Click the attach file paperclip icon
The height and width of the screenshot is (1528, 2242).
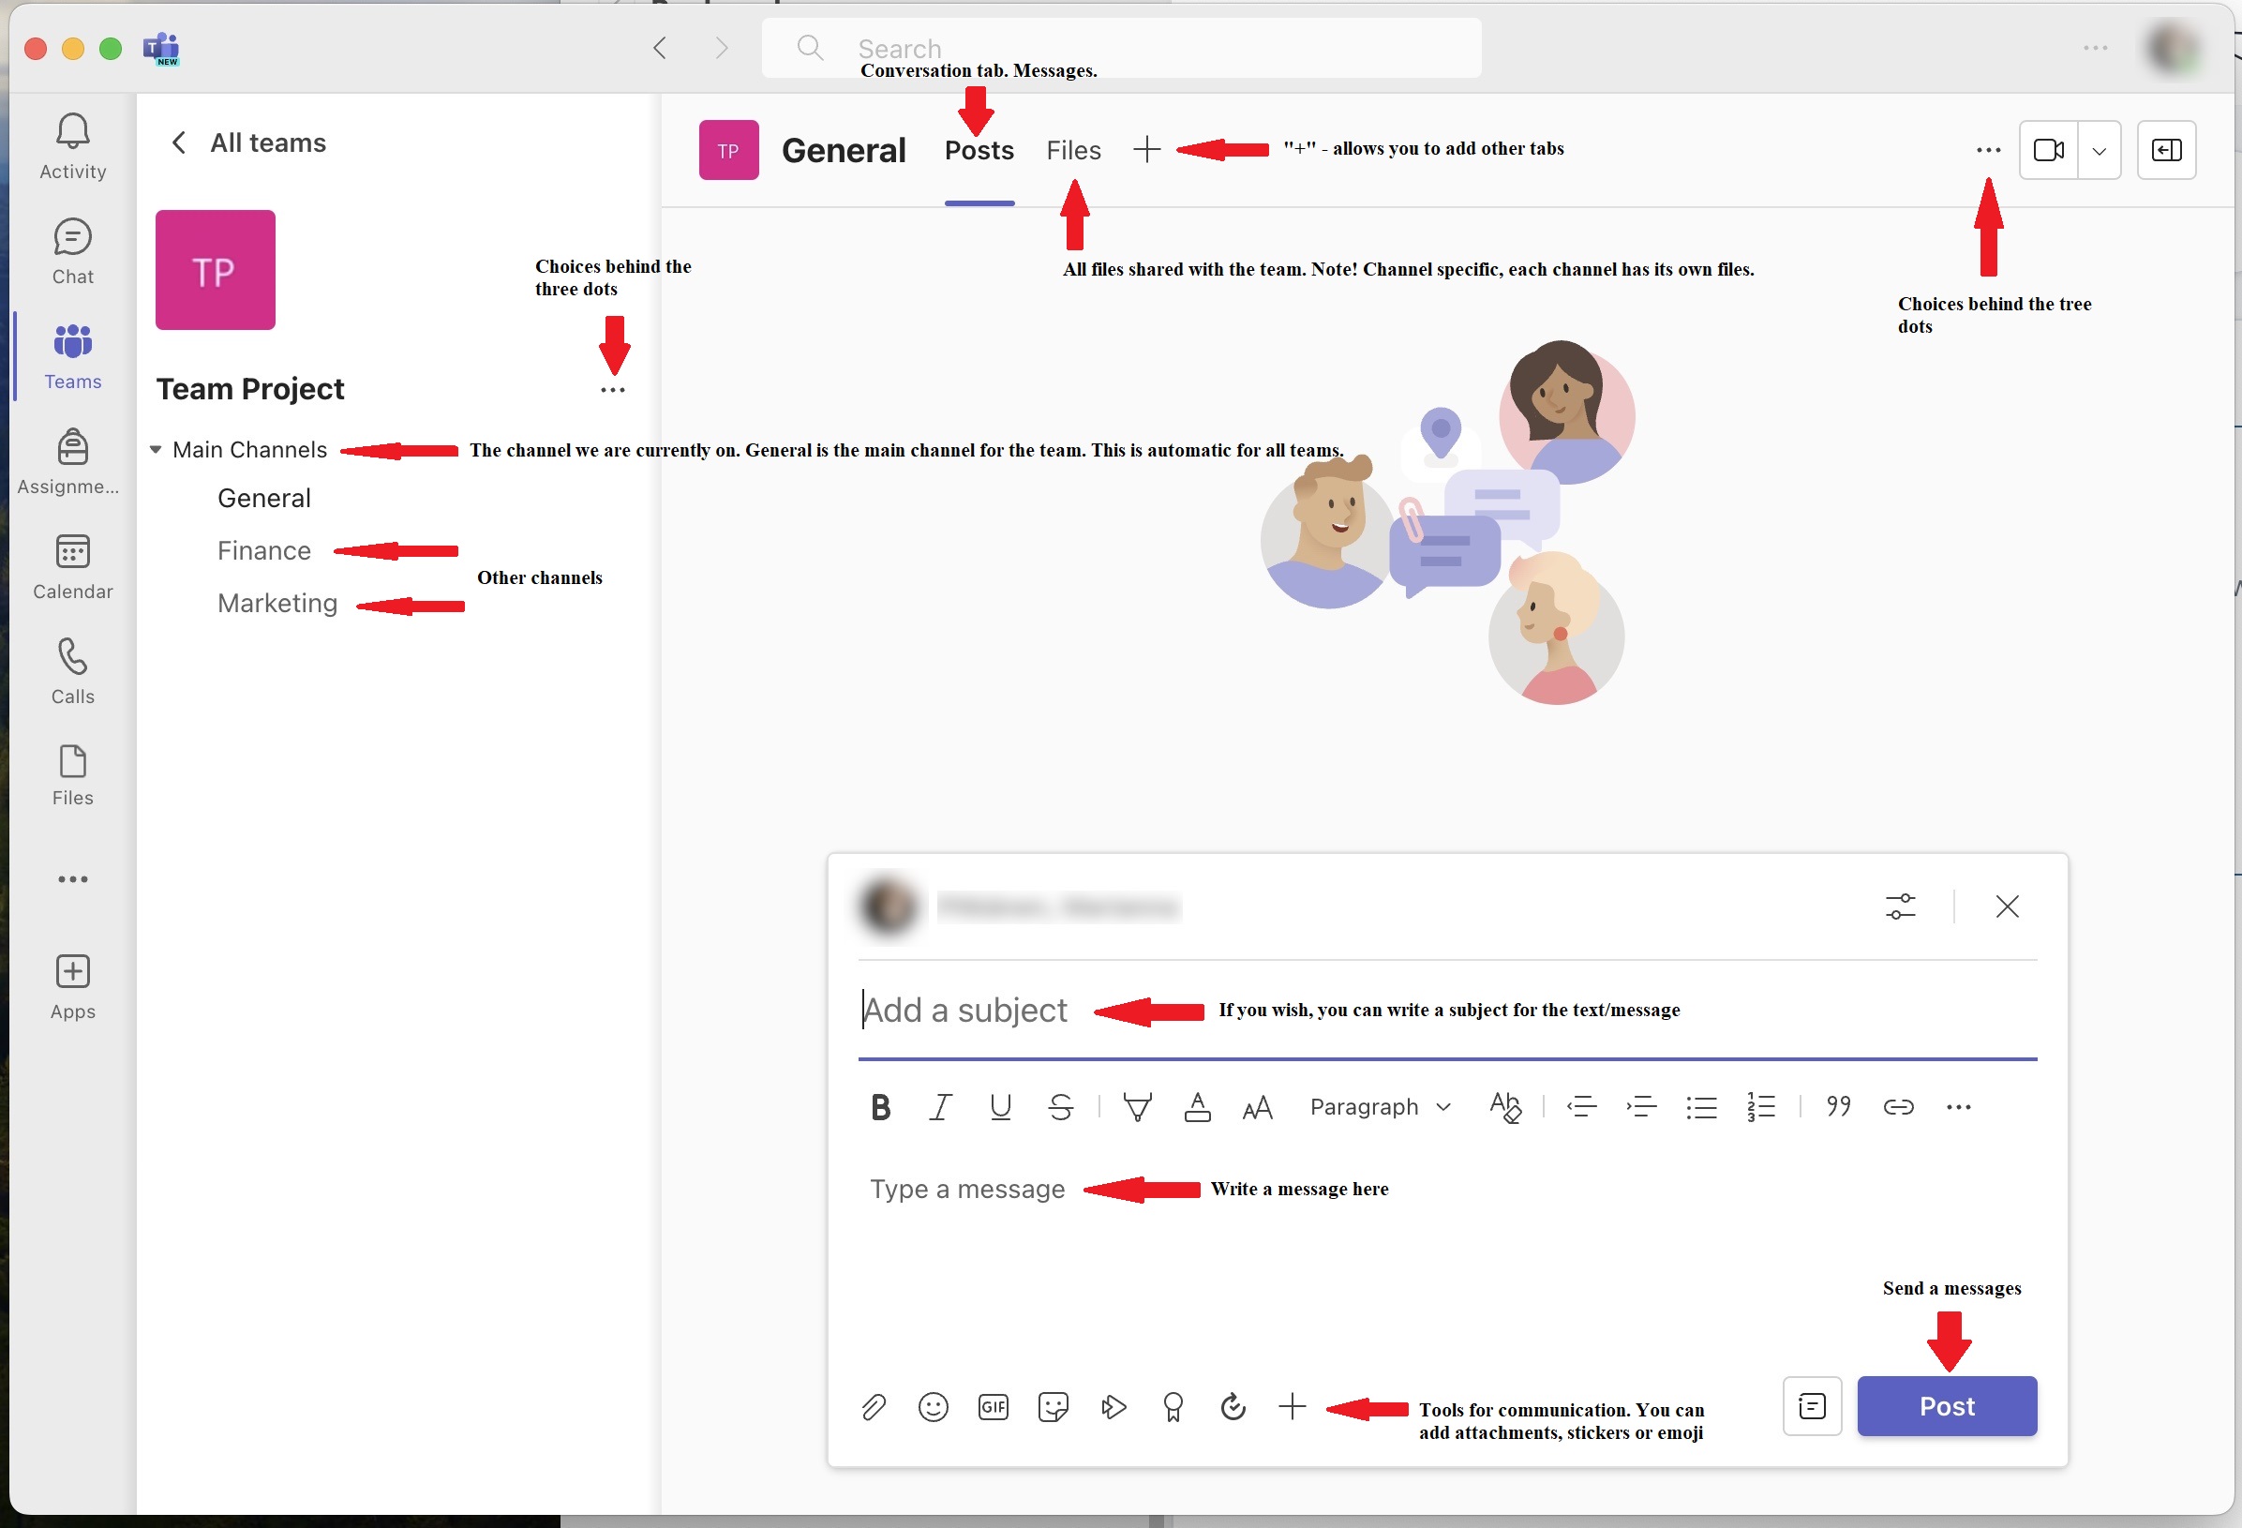873,1407
